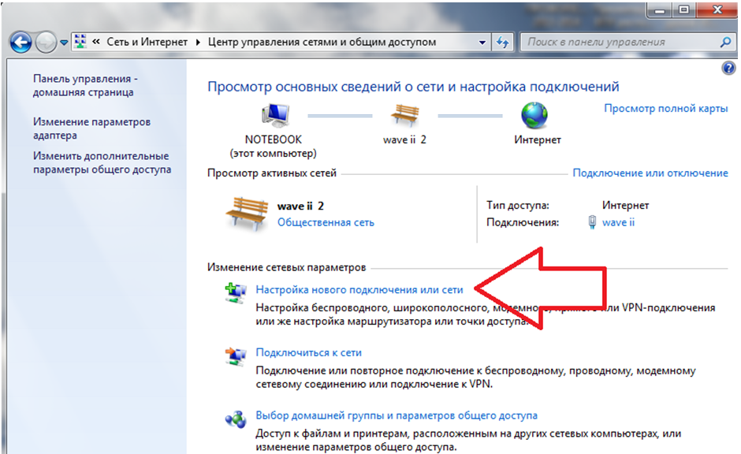Click the search magnifier icon

point(725,42)
